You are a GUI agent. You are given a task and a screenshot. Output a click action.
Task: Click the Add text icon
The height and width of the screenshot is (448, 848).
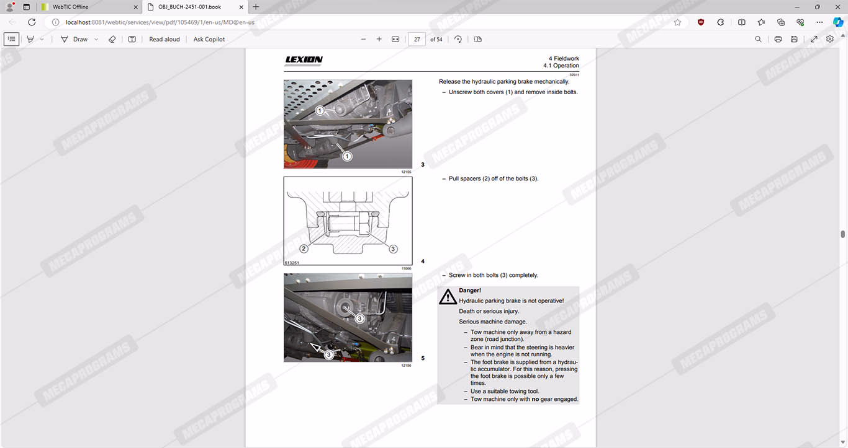tap(132, 39)
